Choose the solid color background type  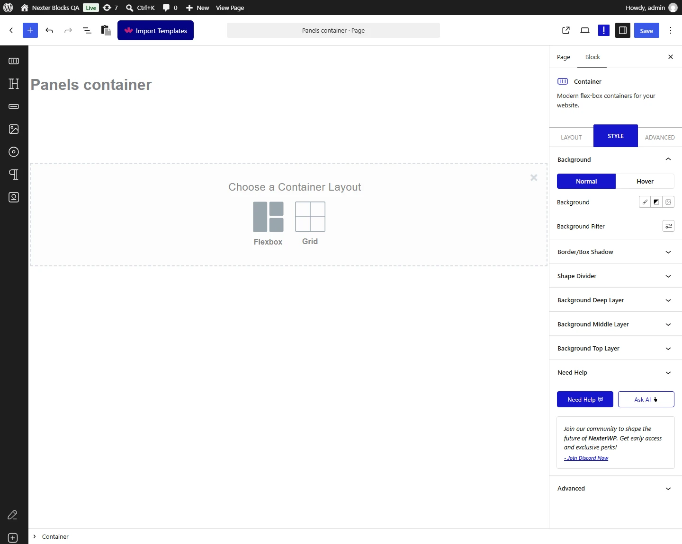[x=645, y=202]
